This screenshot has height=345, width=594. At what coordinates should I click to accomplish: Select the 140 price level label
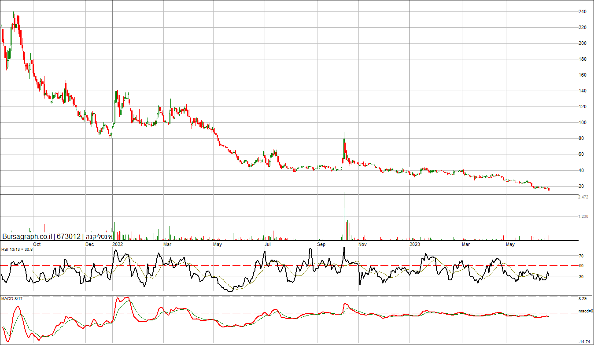(x=582, y=91)
